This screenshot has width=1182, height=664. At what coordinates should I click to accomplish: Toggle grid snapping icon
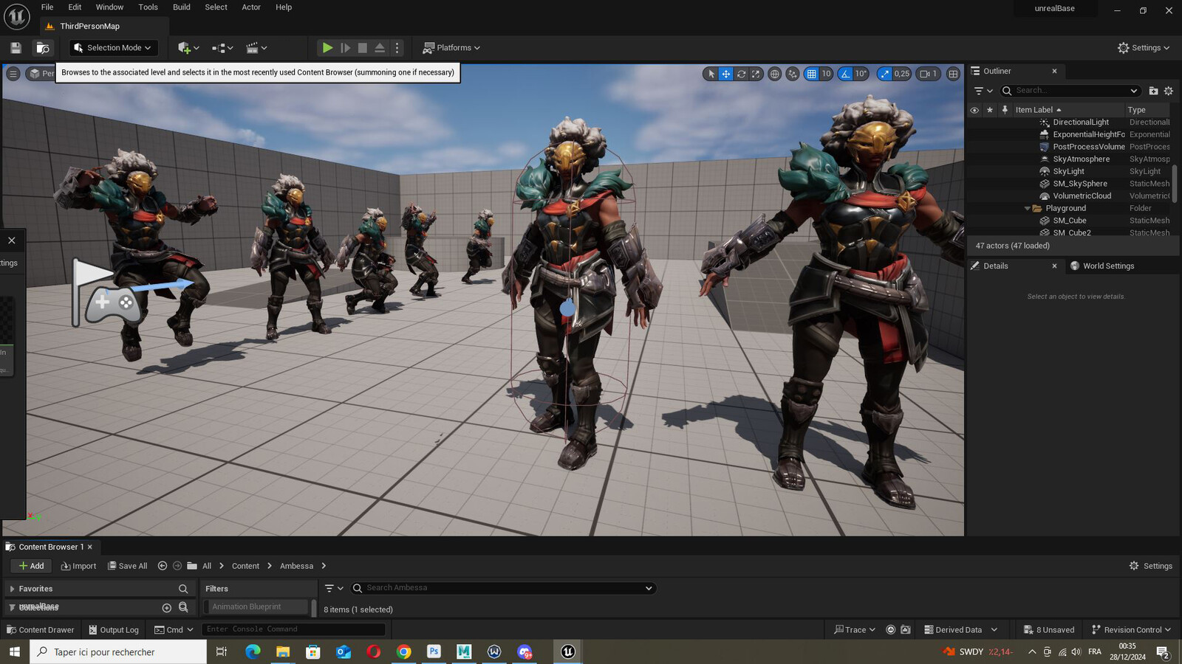pyautogui.click(x=811, y=74)
